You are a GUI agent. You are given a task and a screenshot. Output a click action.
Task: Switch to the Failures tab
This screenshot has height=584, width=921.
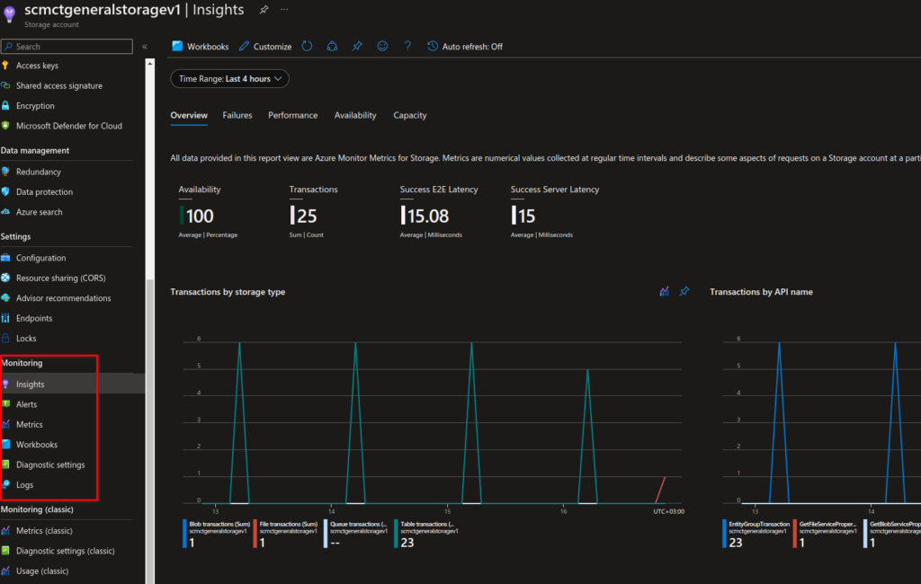coord(237,115)
